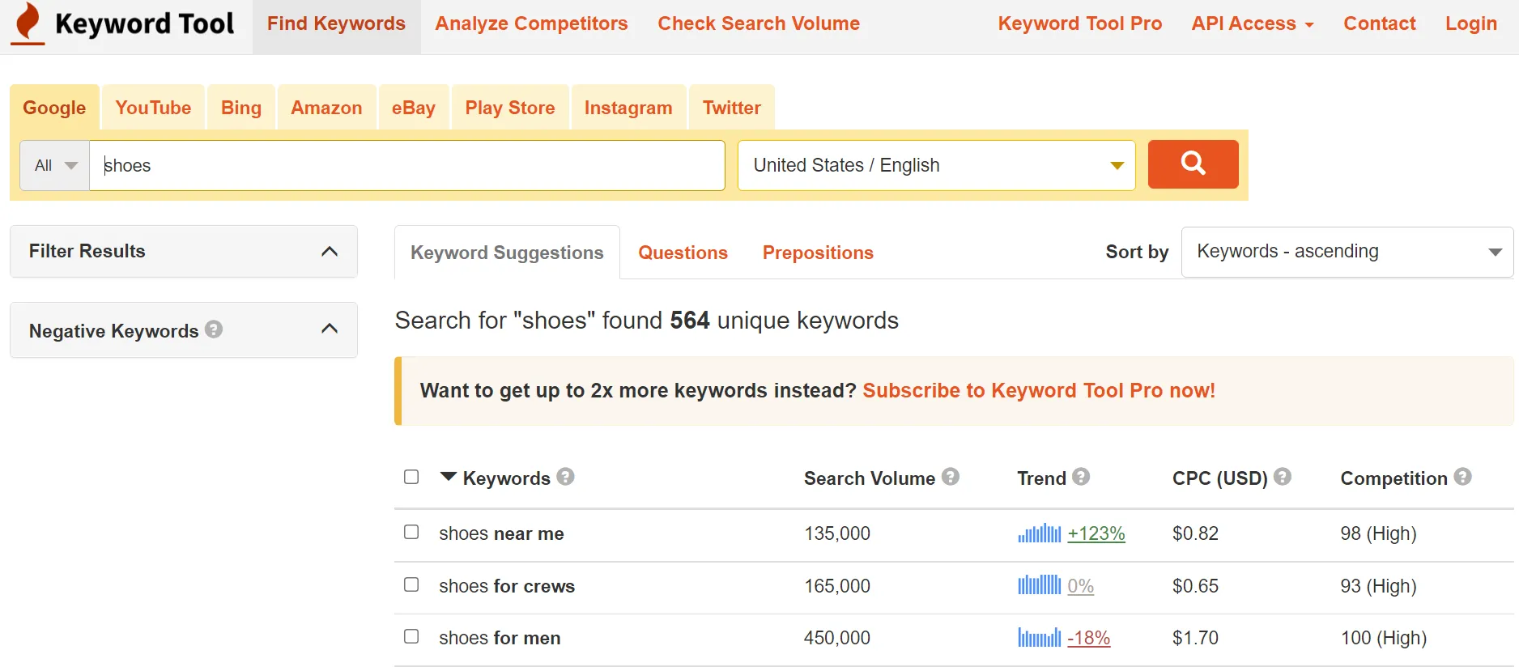Open trend chart for shoes near me
Screen dimensions: 1519x667
tap(1040, 533)
